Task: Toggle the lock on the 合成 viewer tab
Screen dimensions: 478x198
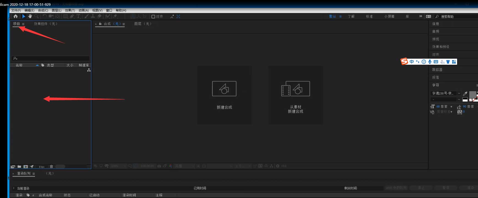Action: 100,24
